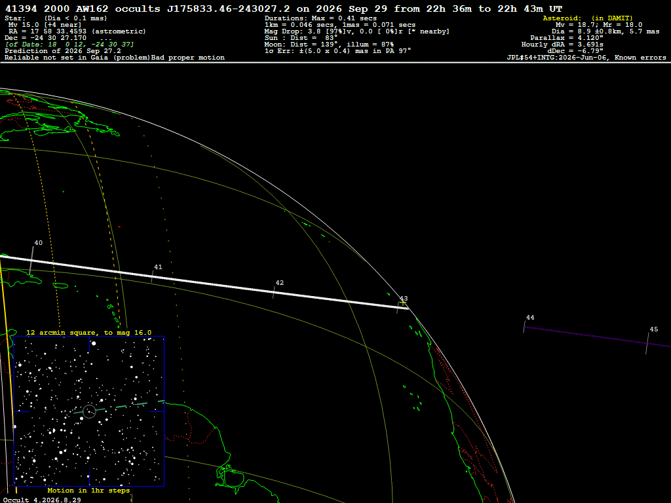Click the purple dotted path segment

click(x=598, y=337)
